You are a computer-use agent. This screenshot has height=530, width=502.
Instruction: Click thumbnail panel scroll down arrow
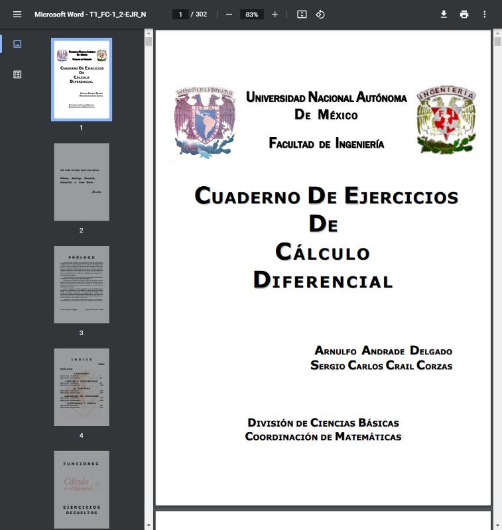[149, 525]
